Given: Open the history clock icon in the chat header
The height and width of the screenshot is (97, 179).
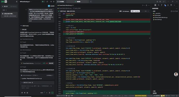Looking at the screenshot, I should [47, 2].
